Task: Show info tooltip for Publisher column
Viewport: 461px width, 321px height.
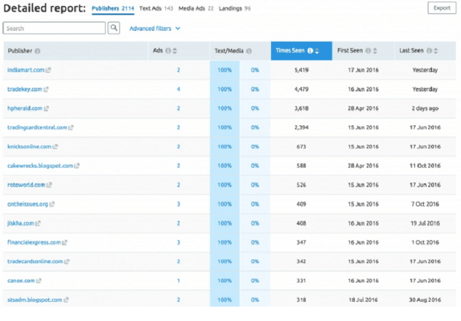Action: (x=37, y=51)
